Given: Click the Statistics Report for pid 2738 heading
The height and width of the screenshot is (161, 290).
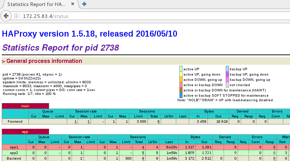Looking at the screenshot, I should pyautogui.click(x=60, y=48).
